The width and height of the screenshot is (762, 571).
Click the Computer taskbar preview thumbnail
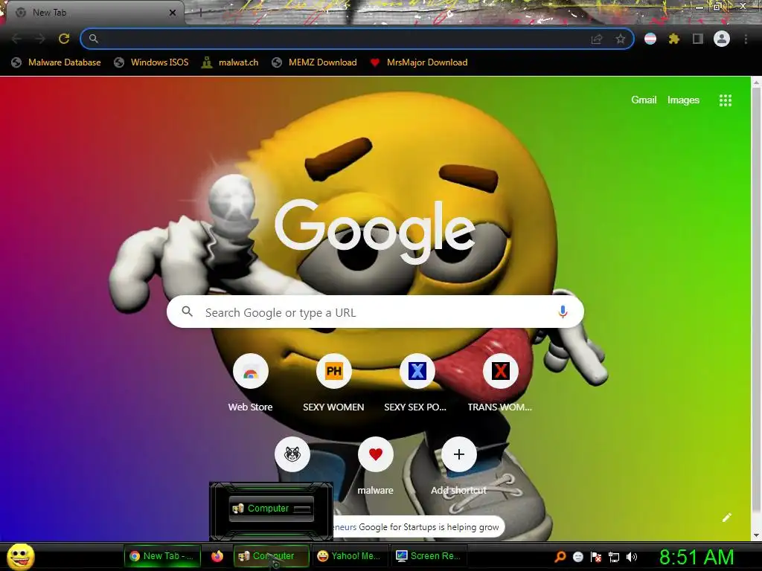[x=271, y=509]
